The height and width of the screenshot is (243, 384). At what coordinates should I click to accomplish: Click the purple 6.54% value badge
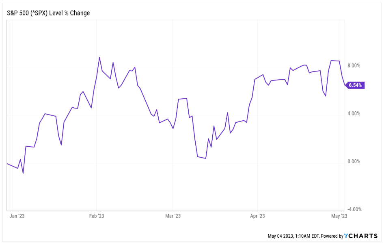pyautogui.click(x=356, y=85)
